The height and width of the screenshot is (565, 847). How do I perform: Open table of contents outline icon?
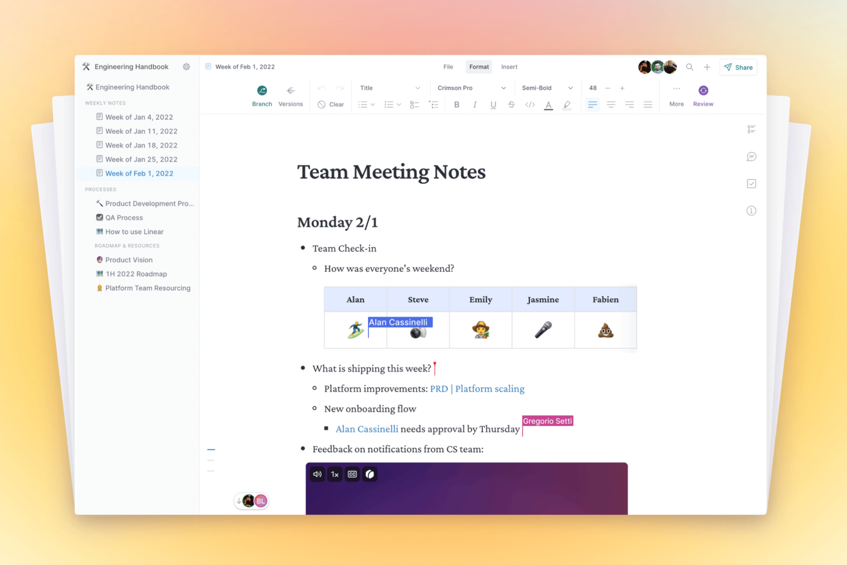pyautogui.click(x=751, y=129)
